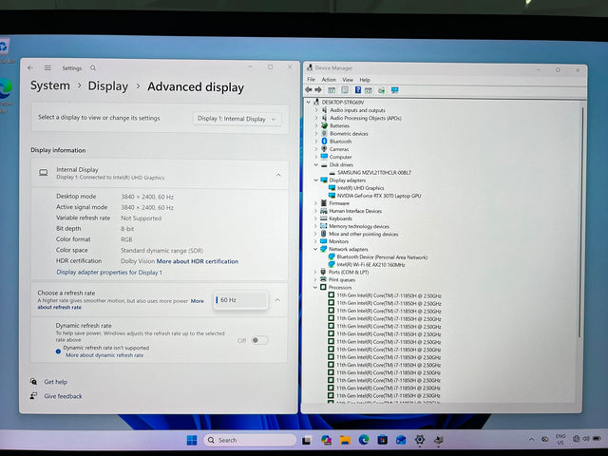This screenshot has height=456, width=608.
Task: Open Task View from the taskbar
Action: click(307, 440)
